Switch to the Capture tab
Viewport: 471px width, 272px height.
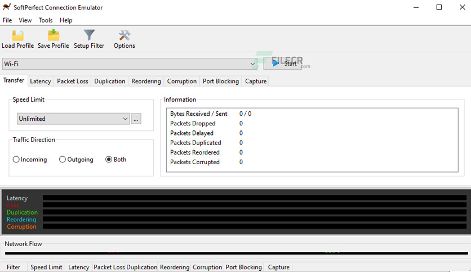pos(256,81)
